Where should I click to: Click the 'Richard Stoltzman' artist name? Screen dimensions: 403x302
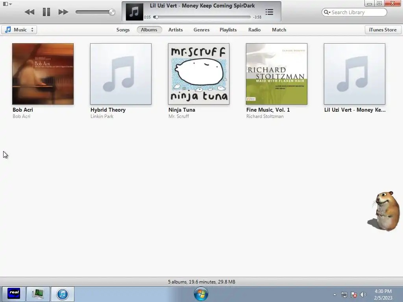coord(265,116)
